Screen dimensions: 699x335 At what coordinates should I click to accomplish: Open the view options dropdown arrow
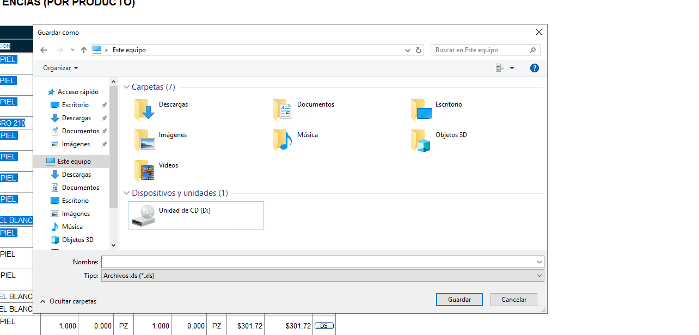[x=512, y=68]
